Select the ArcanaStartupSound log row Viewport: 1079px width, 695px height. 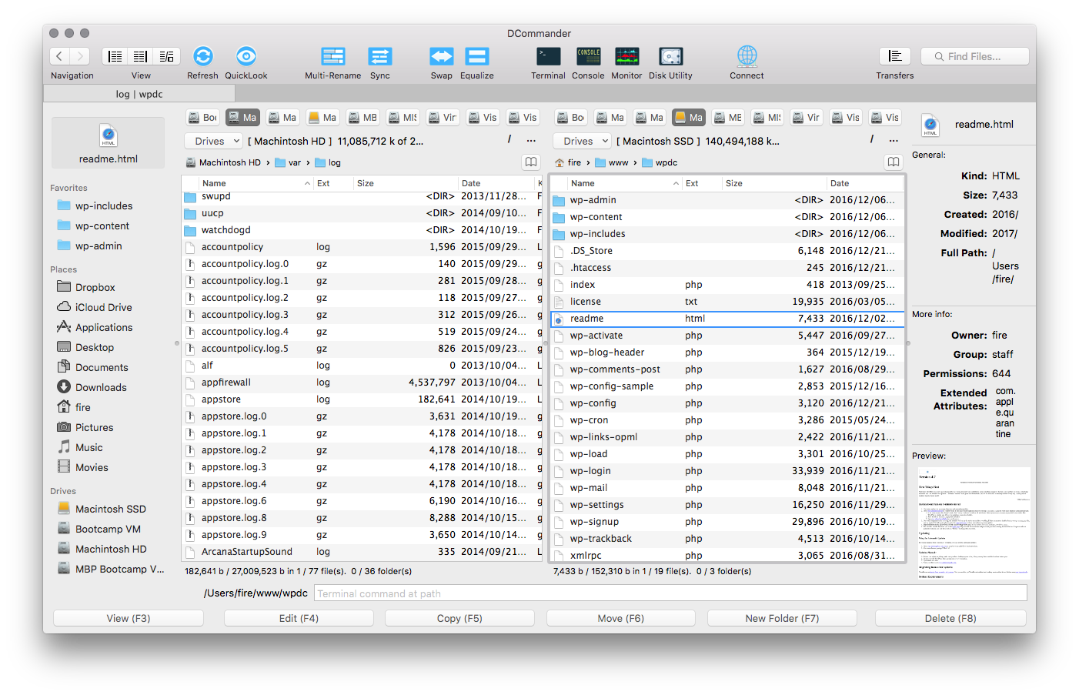pyautogui.click(x=362, y=551)
